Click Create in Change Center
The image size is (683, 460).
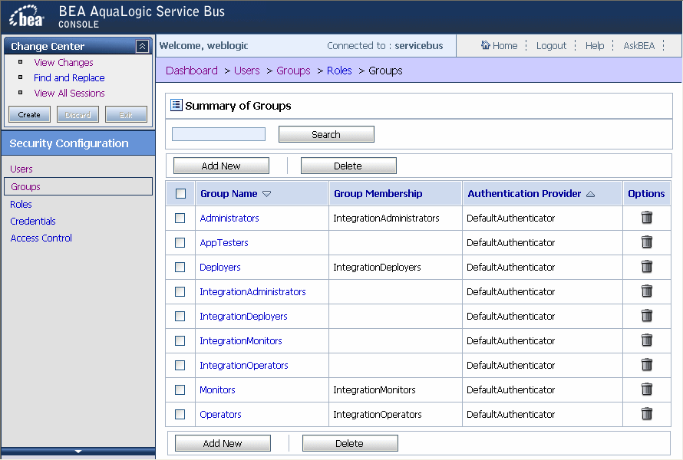pos(30,114)
